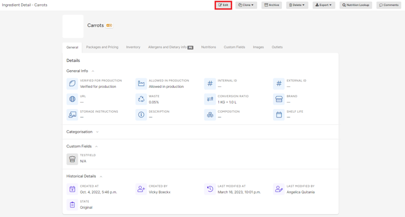Collapse the Historical Details section
405x217 pixels.
click(101, 176)
